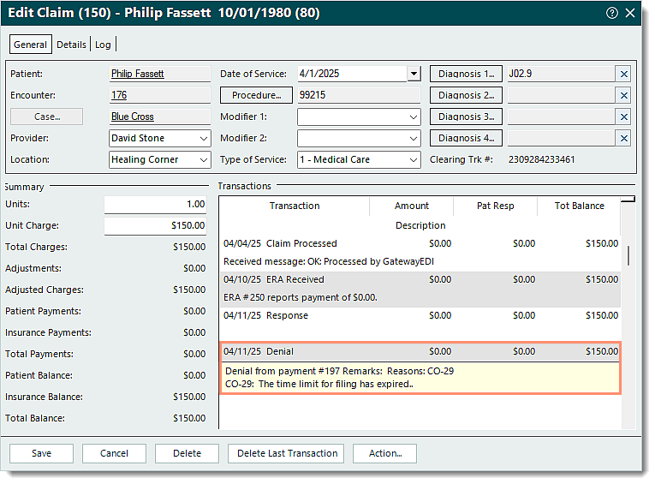The height and width of the screenshot is (484, 655).
Task: Expand the Modifier 1 dropdown
Action: [x=414, y=117]
